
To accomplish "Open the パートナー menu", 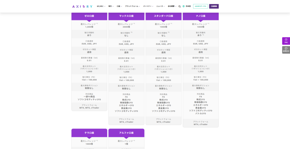I will coord(148,6).
